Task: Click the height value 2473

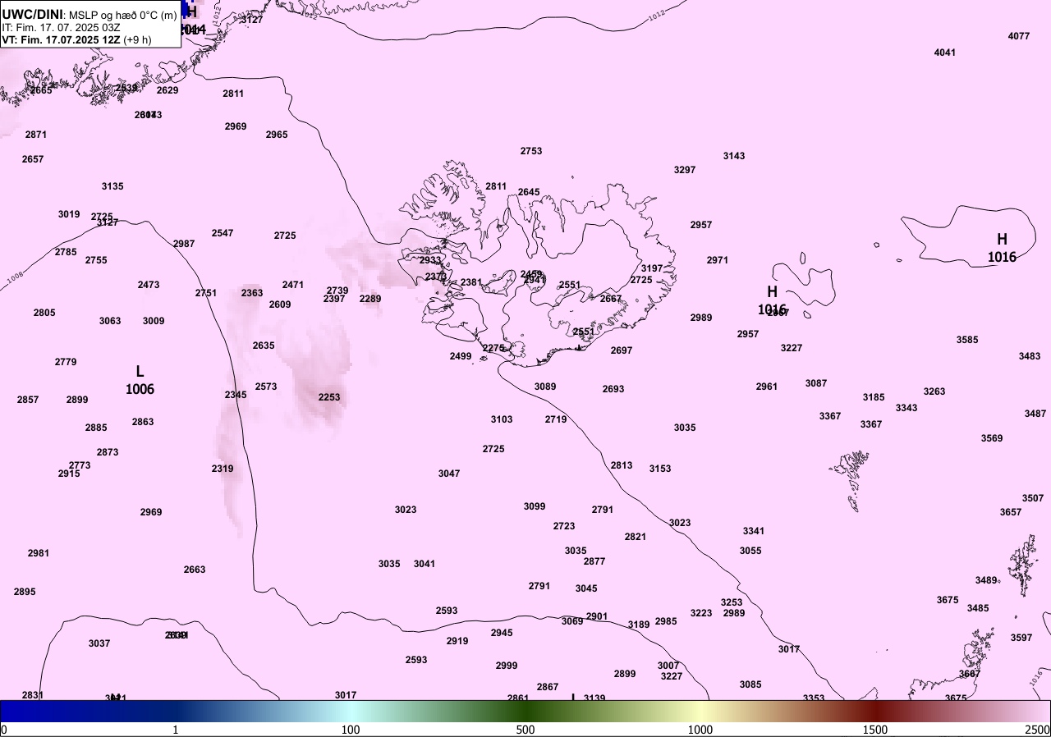Action: click(x=149, y=285)
